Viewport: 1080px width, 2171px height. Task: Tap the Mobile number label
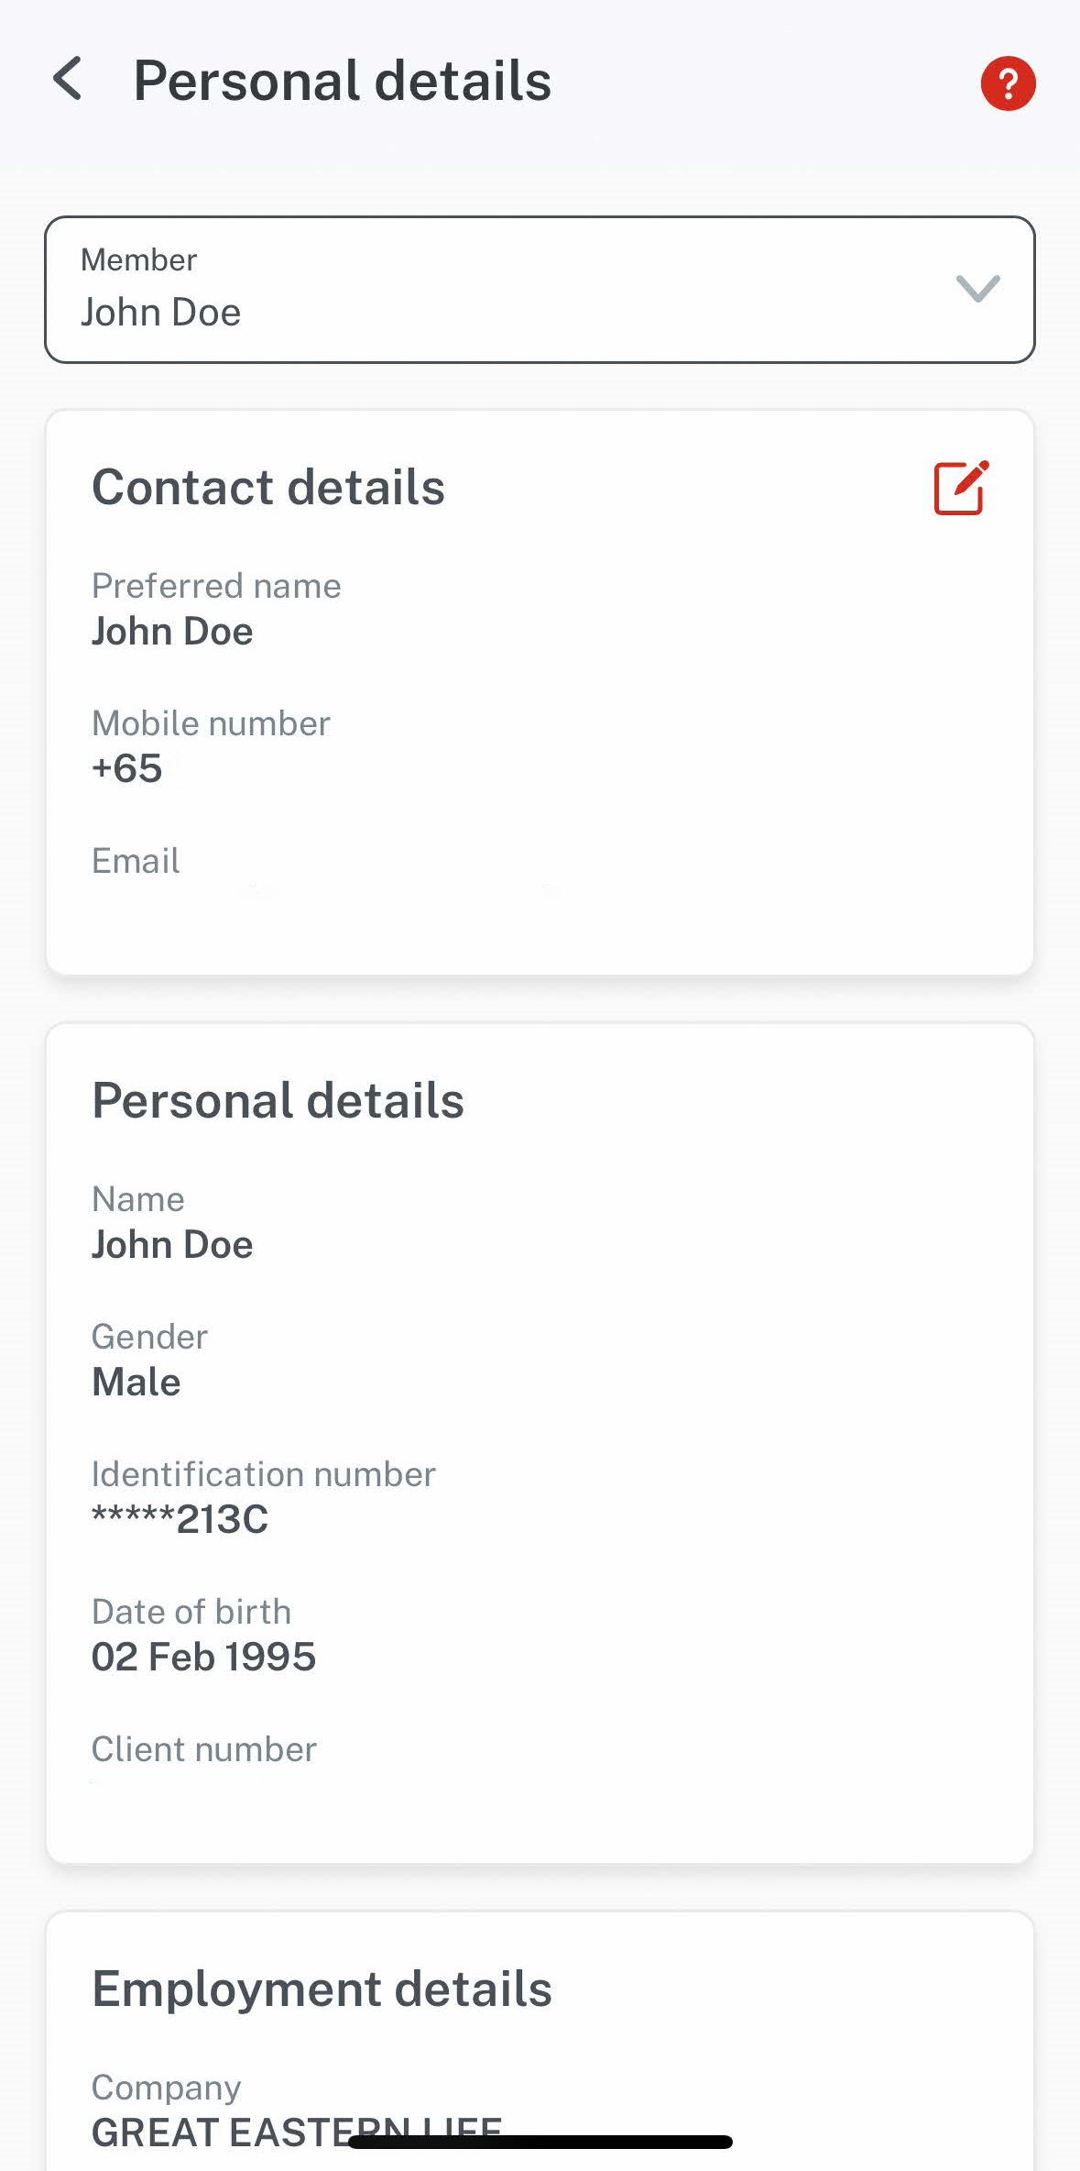click(x=211, y=723)
